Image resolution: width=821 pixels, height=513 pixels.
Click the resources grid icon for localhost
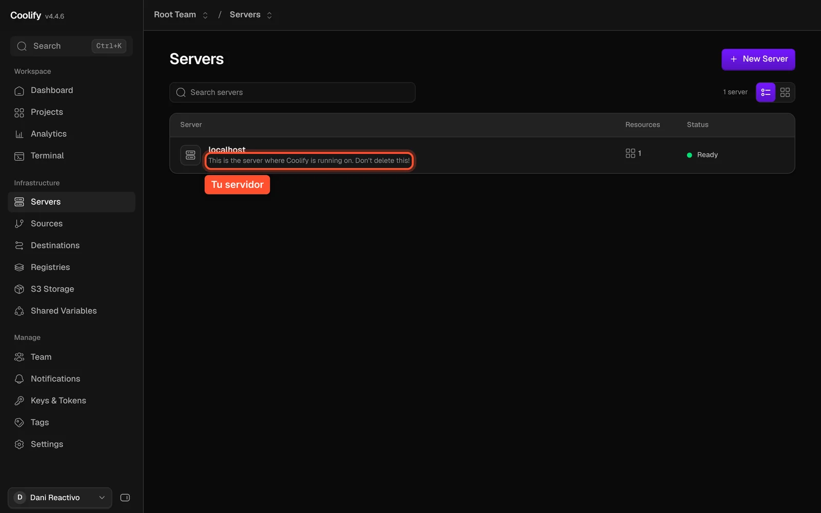click(x=630, y=153)
